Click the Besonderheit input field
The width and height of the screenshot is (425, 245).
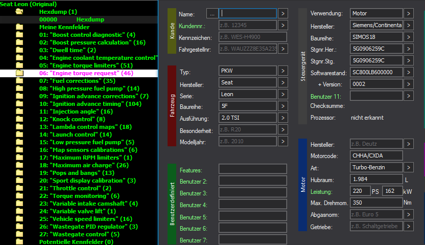(x=248, y=130)
